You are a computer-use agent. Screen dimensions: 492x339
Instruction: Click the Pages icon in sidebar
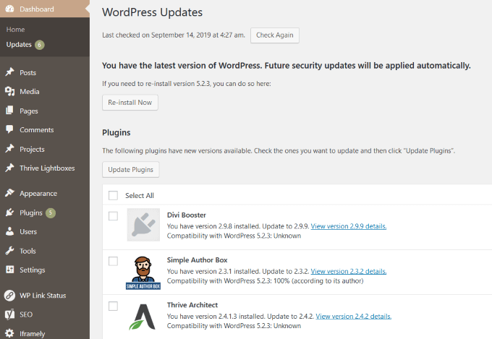tap(9, 111)
